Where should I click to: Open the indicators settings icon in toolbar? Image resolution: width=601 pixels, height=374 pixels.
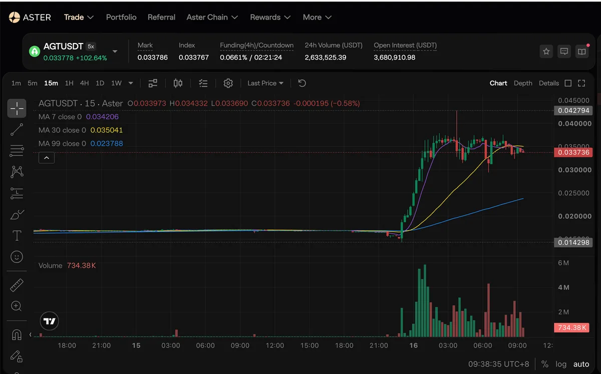[x=153, y=83]
